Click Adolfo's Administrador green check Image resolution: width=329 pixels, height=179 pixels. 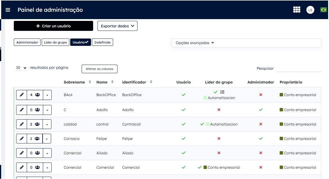click(261, 110)
